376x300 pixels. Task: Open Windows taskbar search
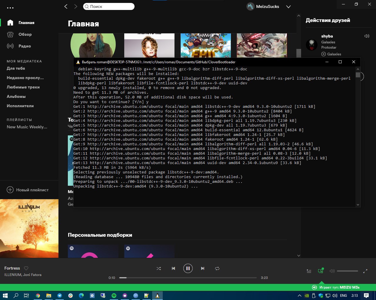coord(16,296)
